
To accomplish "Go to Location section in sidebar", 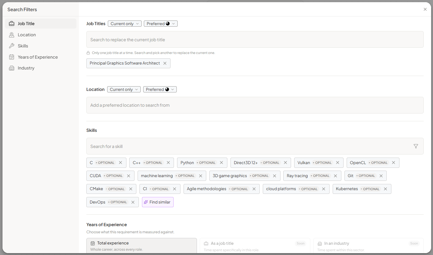I will coord(41,35).
